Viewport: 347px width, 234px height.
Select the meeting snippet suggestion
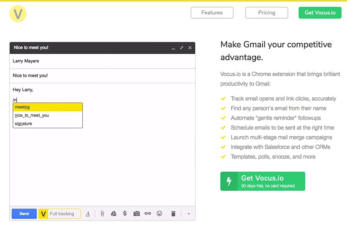click(x=48, y=107)
